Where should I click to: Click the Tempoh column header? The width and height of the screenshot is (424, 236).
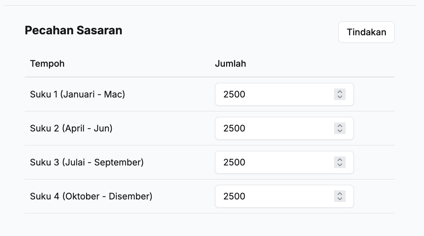[x=47, y=63]
